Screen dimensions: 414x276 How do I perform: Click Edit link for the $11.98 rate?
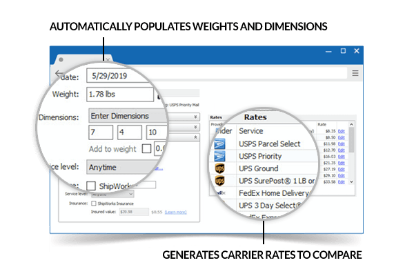[x=342, y=144]
